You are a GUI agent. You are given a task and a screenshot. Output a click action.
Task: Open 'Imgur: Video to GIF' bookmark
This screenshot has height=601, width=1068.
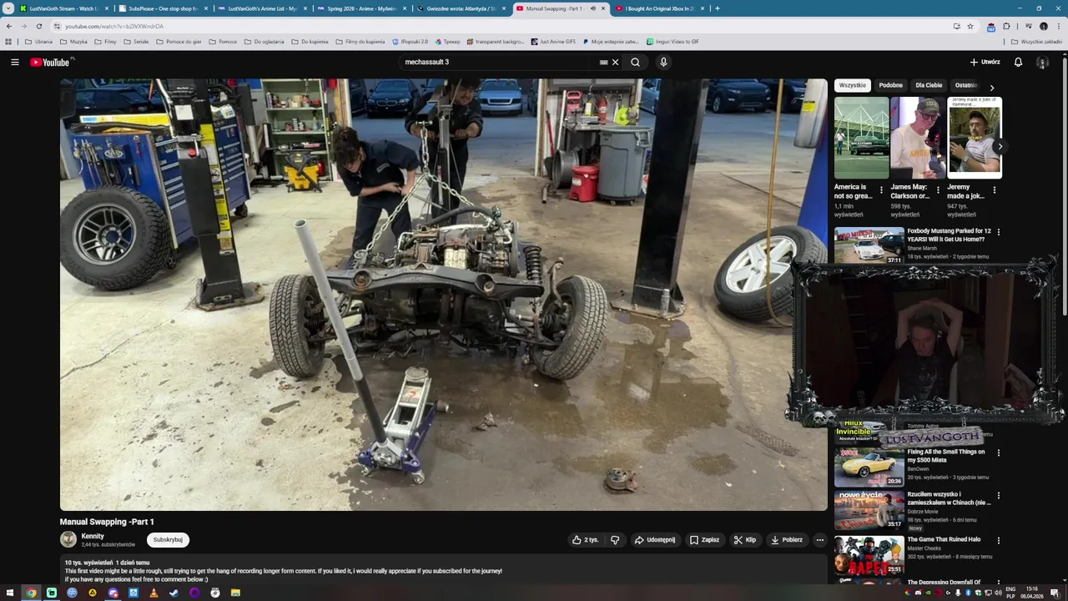click(673, 41)
